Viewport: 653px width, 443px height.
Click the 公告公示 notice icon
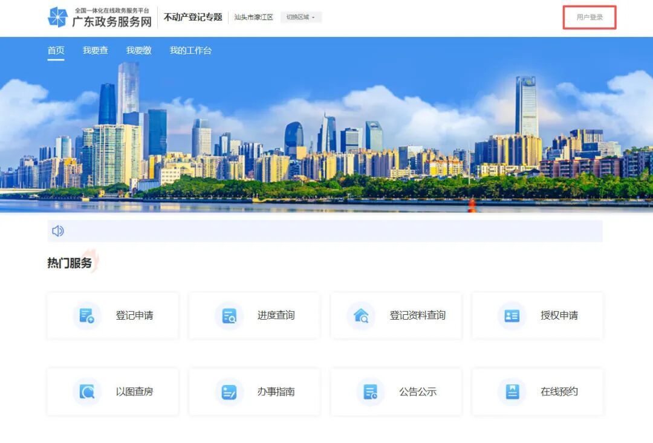[370, 392]
